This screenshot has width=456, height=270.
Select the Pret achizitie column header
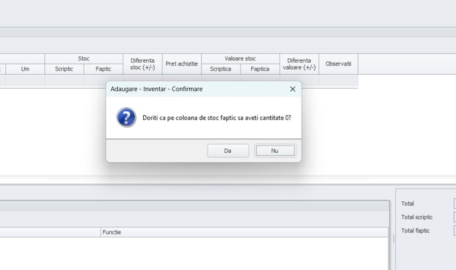pos(182,64)
